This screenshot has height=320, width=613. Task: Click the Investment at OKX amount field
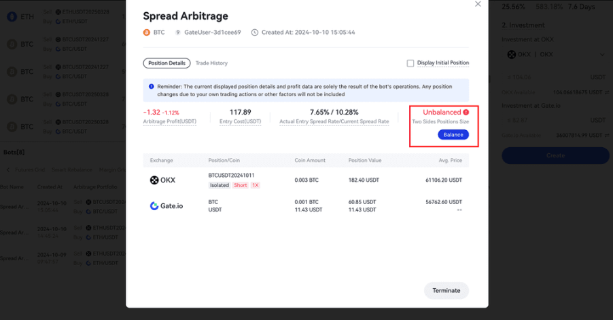(544, 77)
